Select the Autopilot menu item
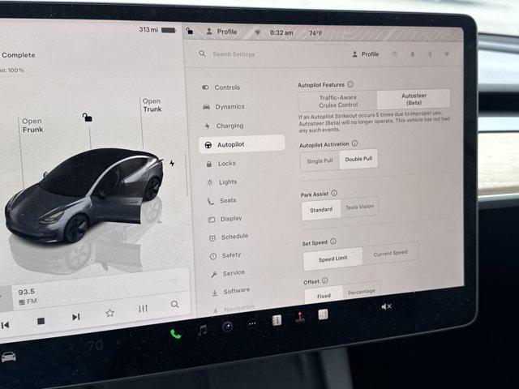The image size is (519, 389). point(242,144)
